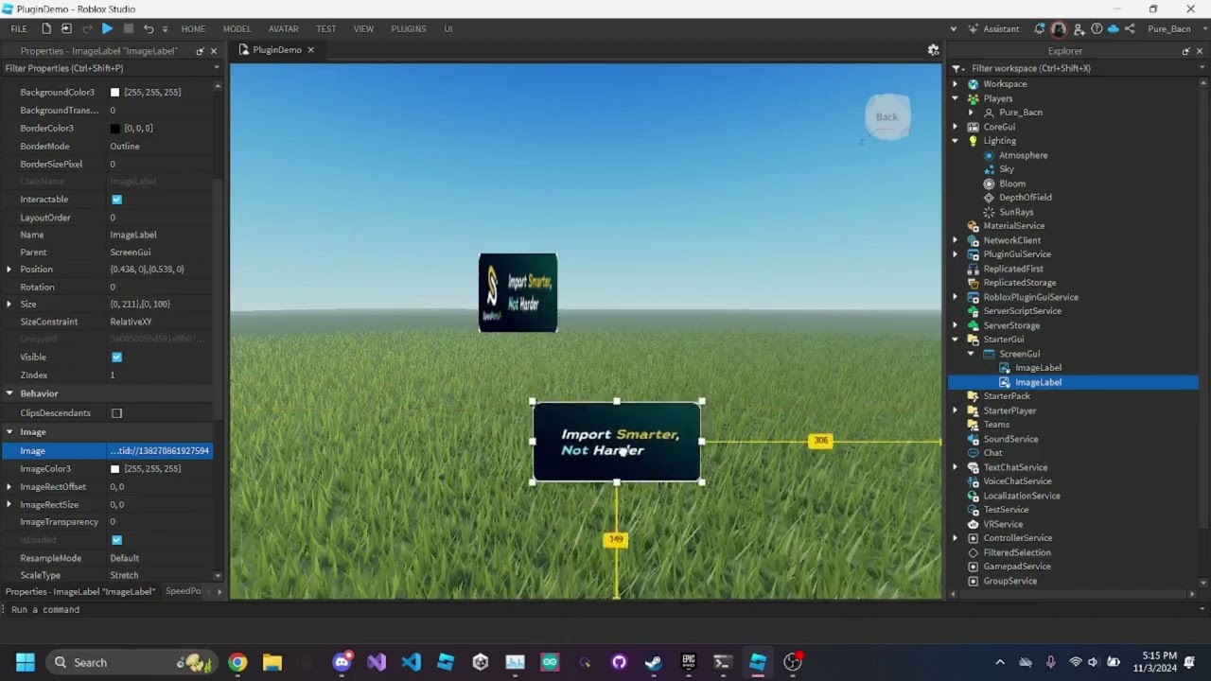This screenshot has height=681, width=1211.
Task: Click the blue Play button in toolbar
Action: click(107, 28)
